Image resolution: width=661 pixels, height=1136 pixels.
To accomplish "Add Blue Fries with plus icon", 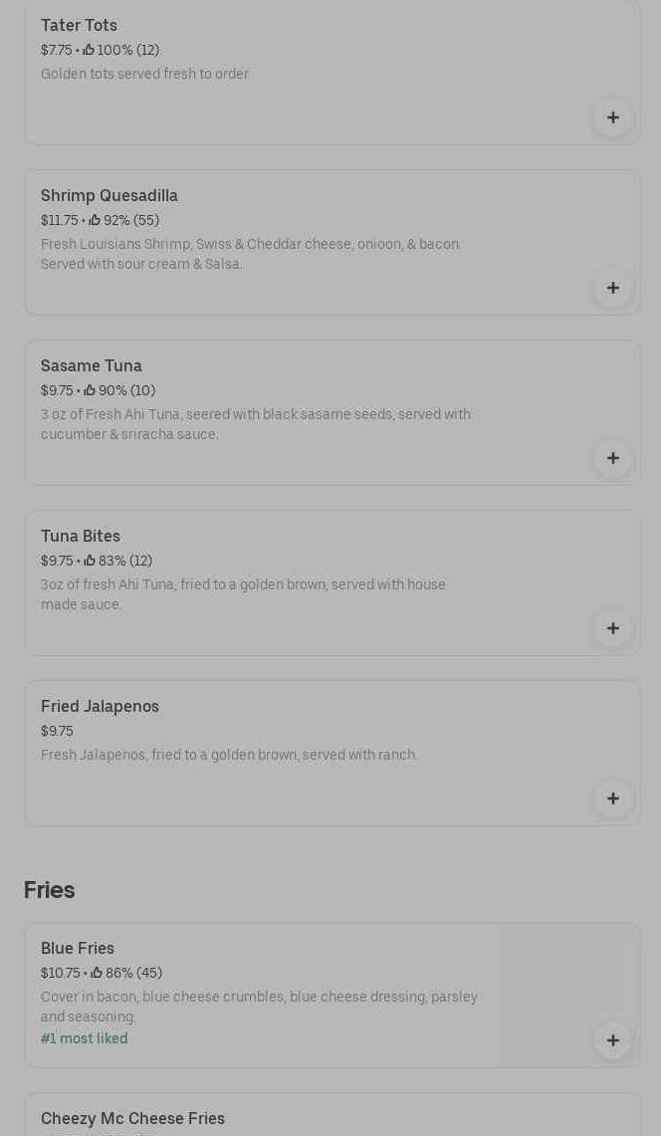I will 613,1040.
